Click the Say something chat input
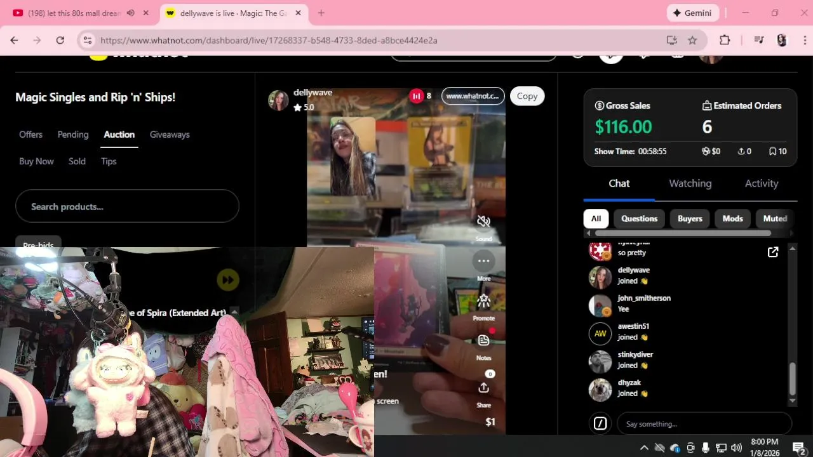 click(704, 423)
